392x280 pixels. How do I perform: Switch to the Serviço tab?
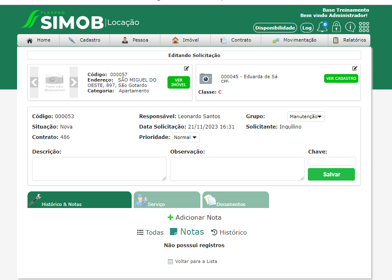coord(167,200)
